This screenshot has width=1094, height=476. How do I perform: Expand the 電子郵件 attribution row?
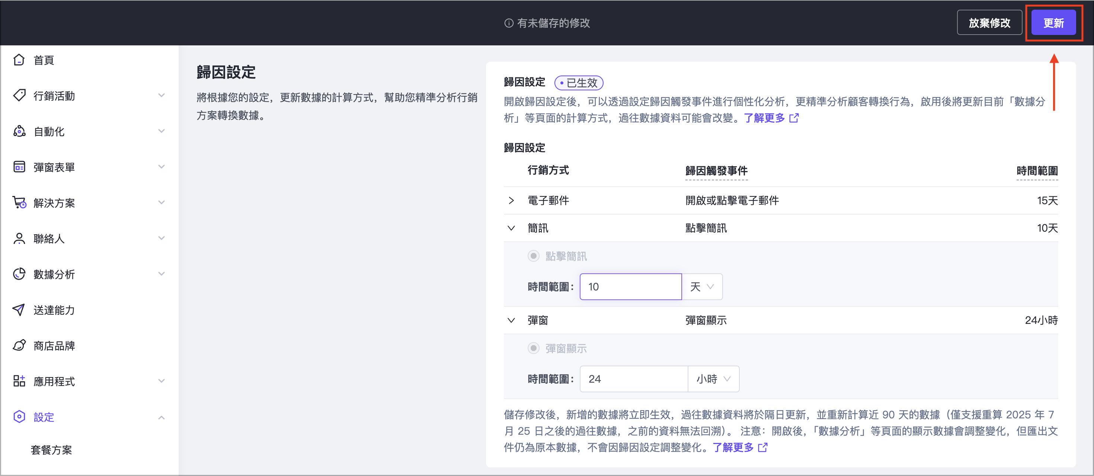(x=511, y=201)
